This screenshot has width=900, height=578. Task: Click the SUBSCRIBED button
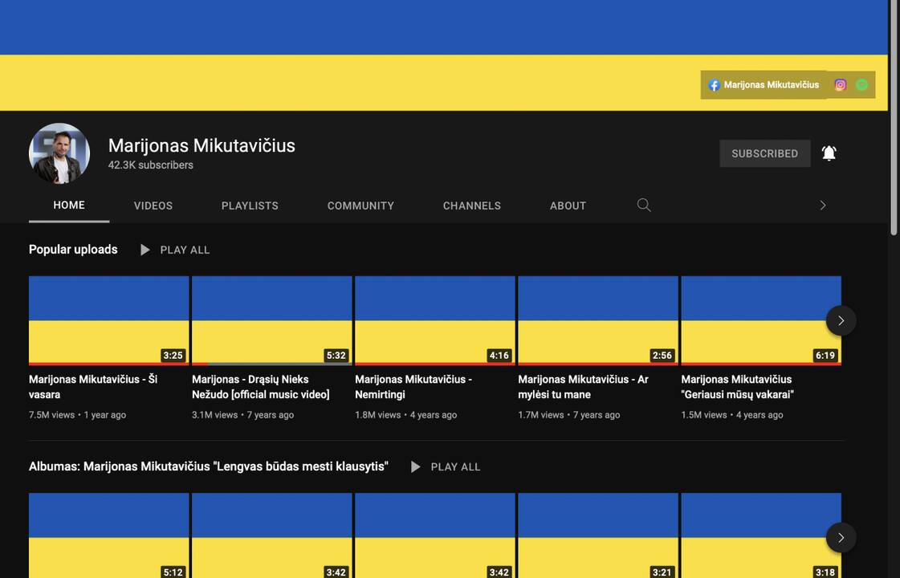[765, 153]
